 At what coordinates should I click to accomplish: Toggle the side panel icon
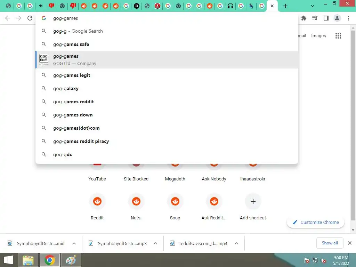326,18
